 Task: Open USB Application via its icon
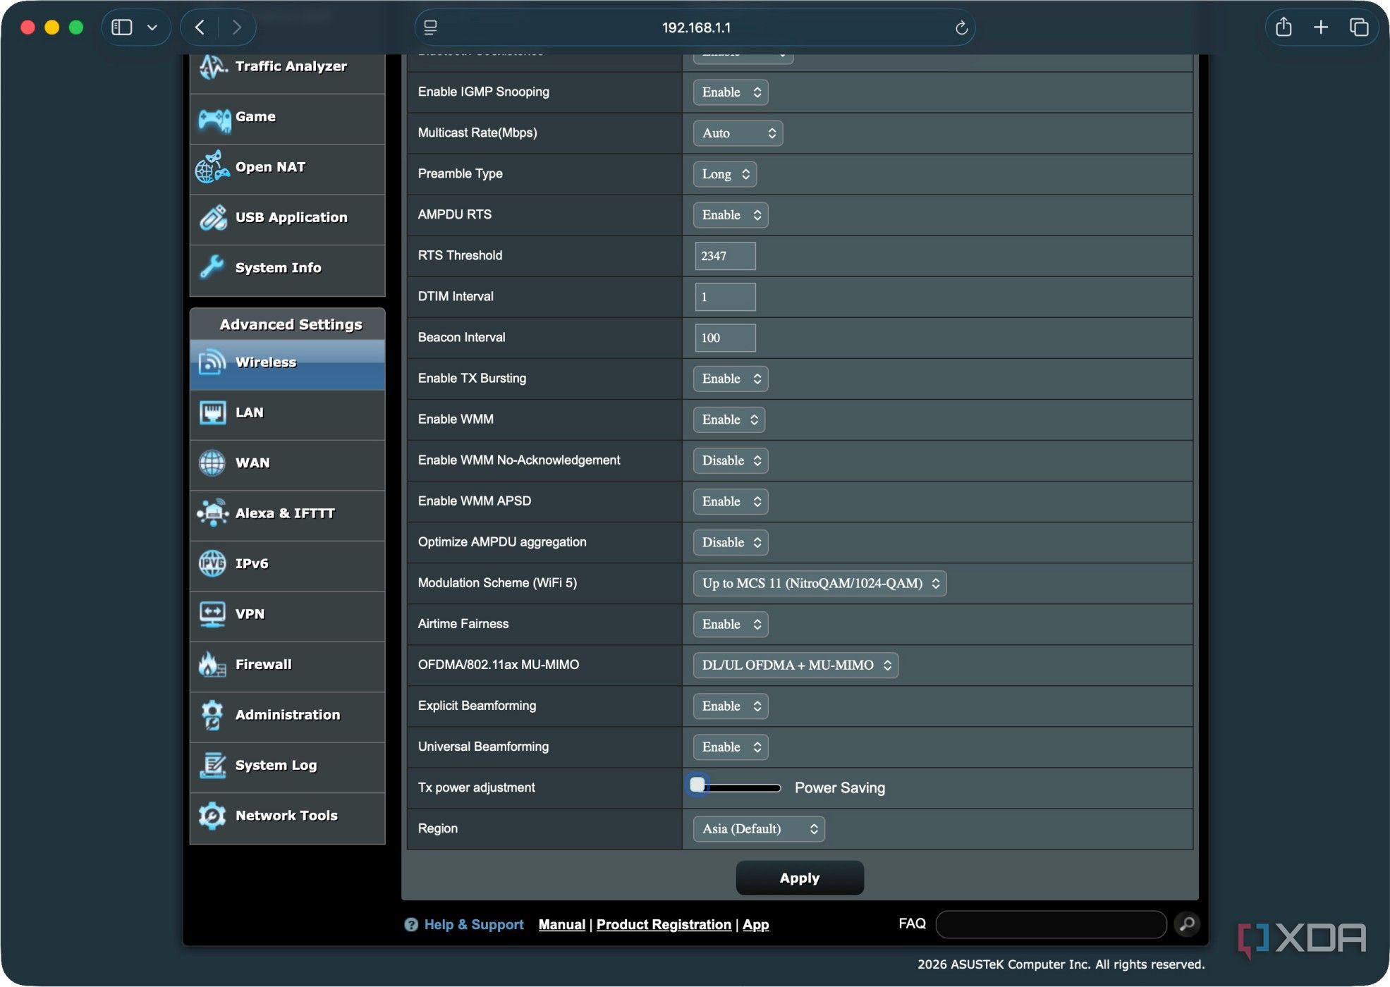point(212,218)
